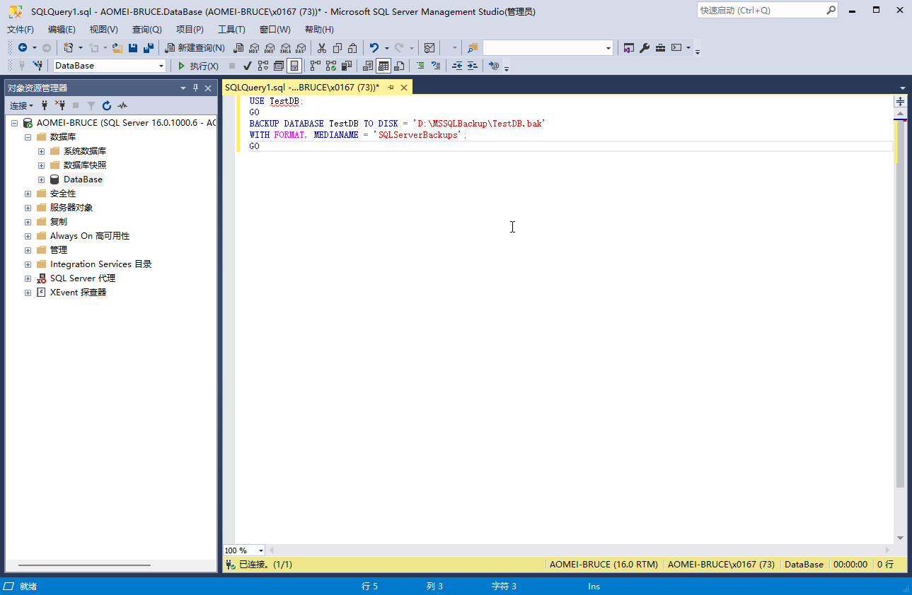Click the save (single floppy) icon
This screenshot has height=595, width=912.
133,47
